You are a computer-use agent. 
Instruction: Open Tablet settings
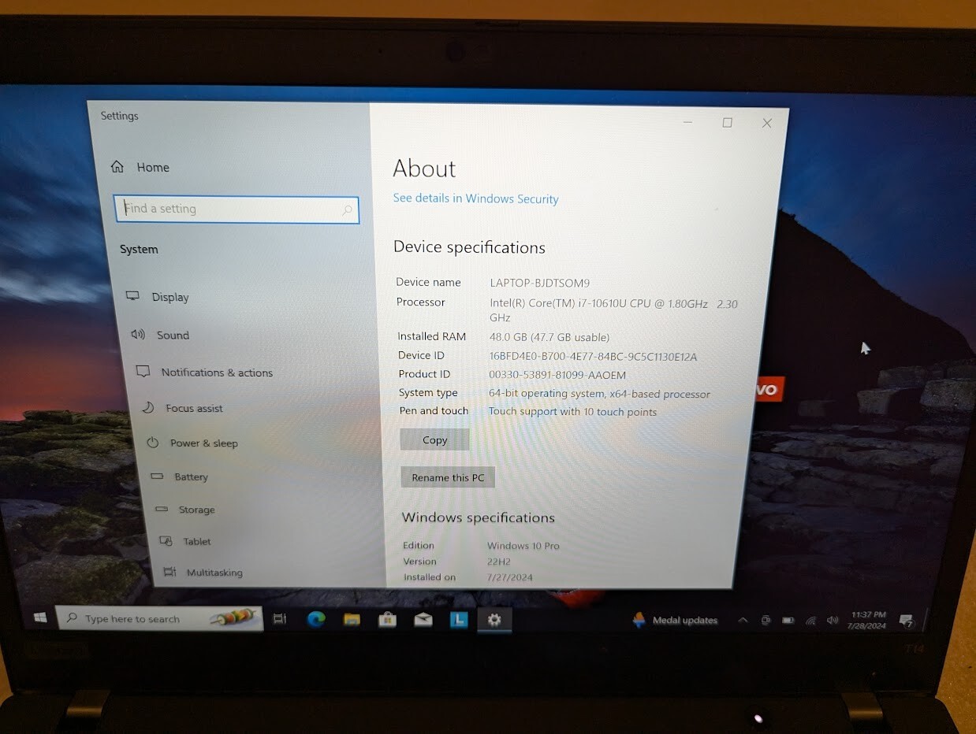[x=185, y=541]
